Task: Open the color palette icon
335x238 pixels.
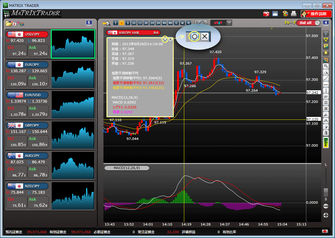Action: click(285, 14)
